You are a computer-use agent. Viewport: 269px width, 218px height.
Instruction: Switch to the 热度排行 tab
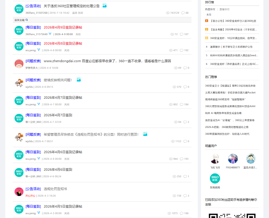210,9
